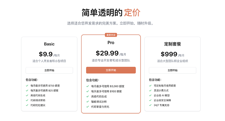Click Basic plan 立即开始 button
The height and width of the screenshot is (121, 225).
(x=49, y=70)
